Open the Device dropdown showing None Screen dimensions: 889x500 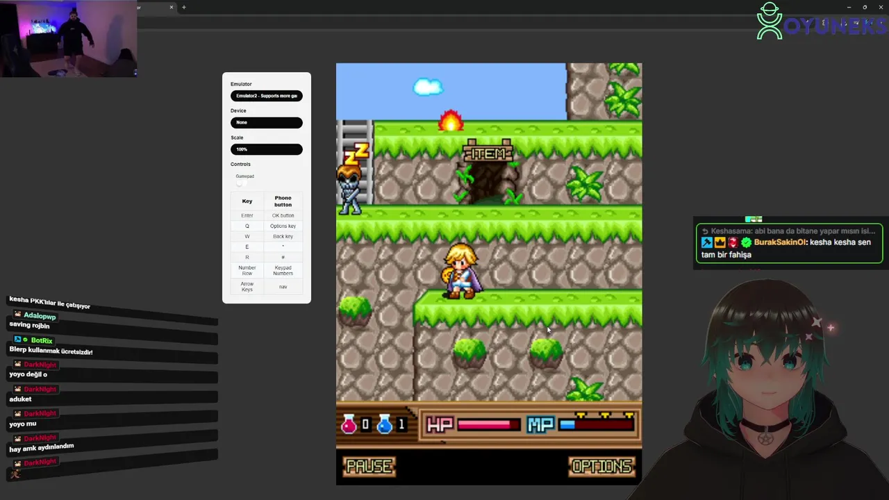click(x=267, y=122)
